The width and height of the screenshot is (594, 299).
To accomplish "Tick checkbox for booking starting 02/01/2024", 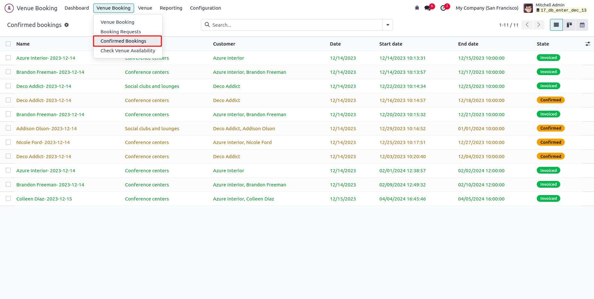I will coord(8,170).
